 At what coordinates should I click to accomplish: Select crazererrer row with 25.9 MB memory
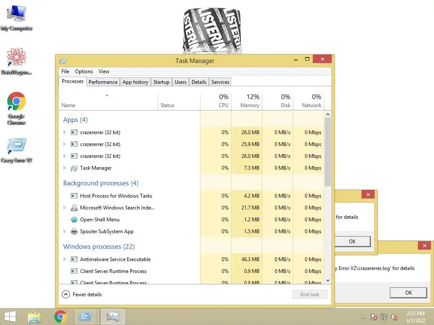192,144
